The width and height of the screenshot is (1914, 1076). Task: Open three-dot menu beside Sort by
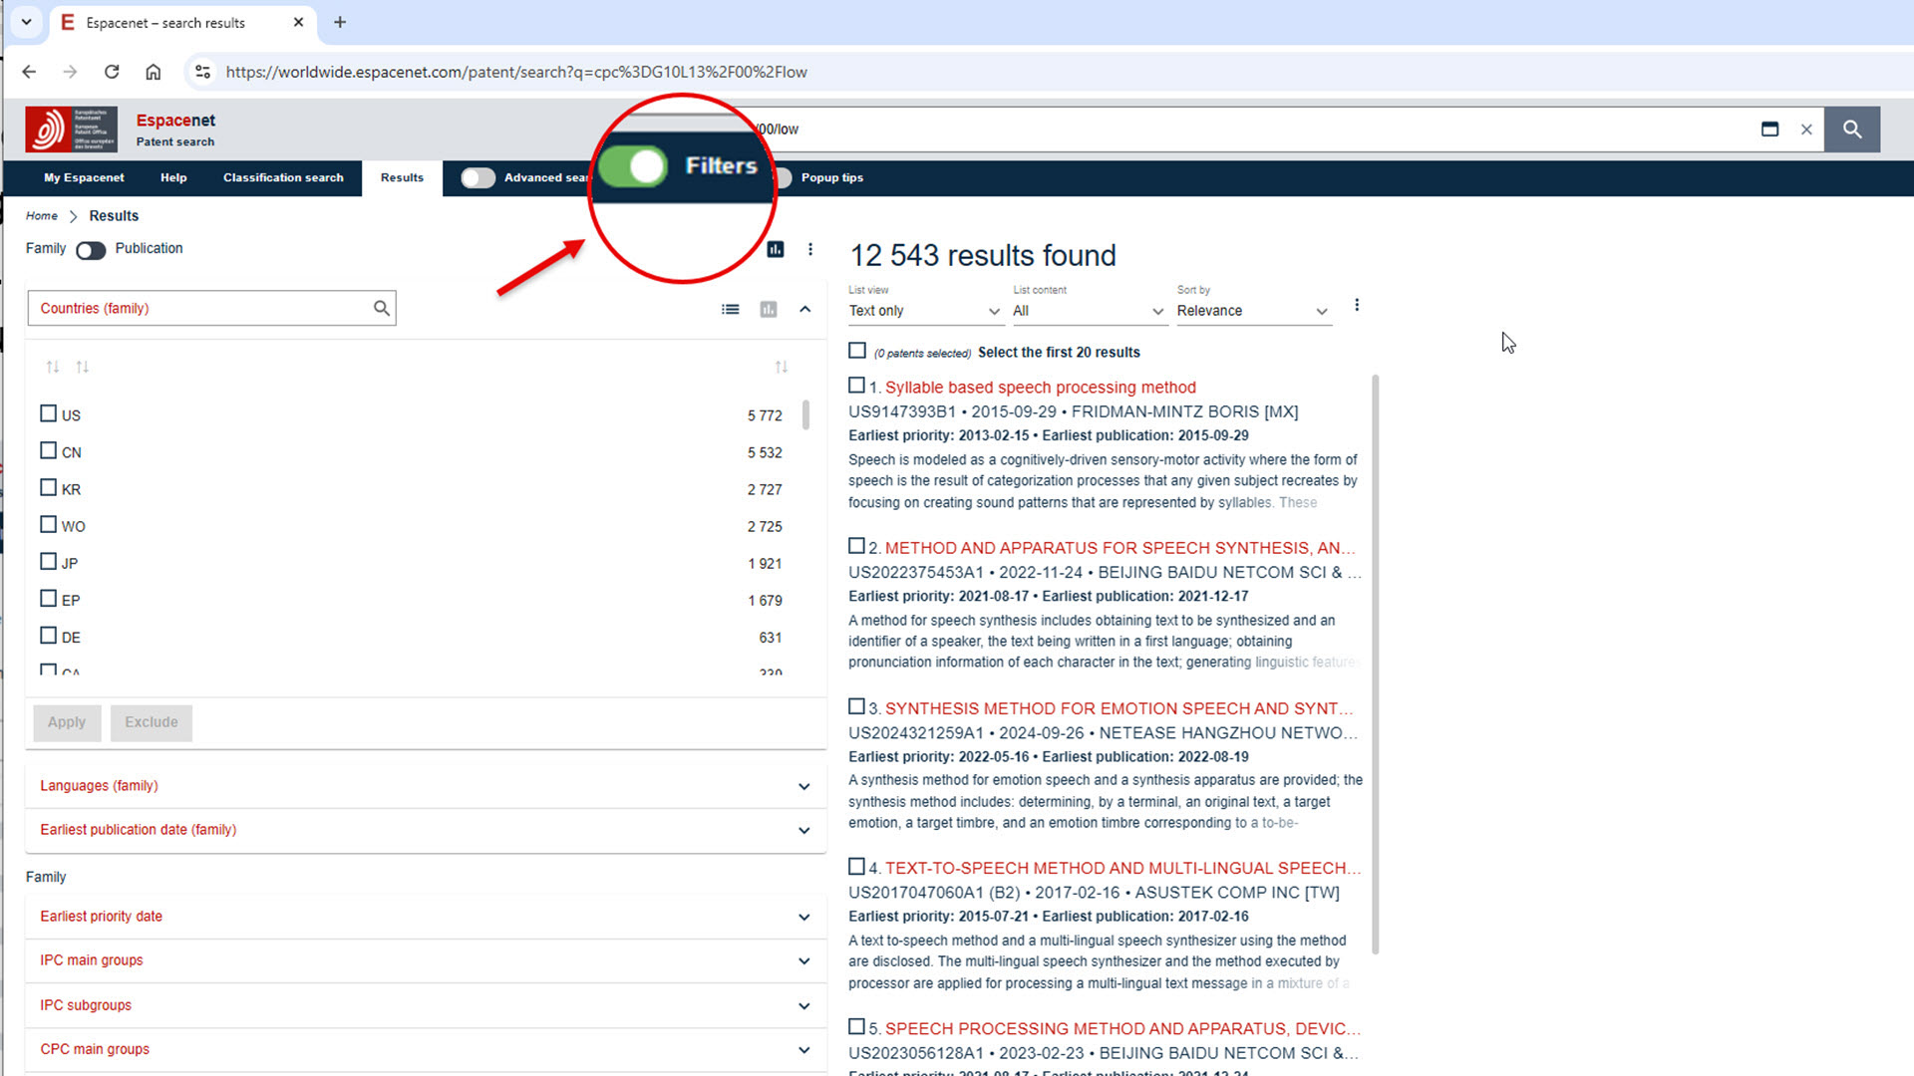(1356, 305)
